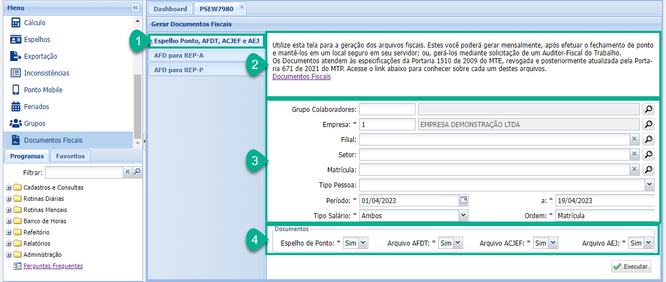Click the Cálculo calculator icon in menu
The width and height of the screenshot is (666, 282).
click(x=16, y=23)
